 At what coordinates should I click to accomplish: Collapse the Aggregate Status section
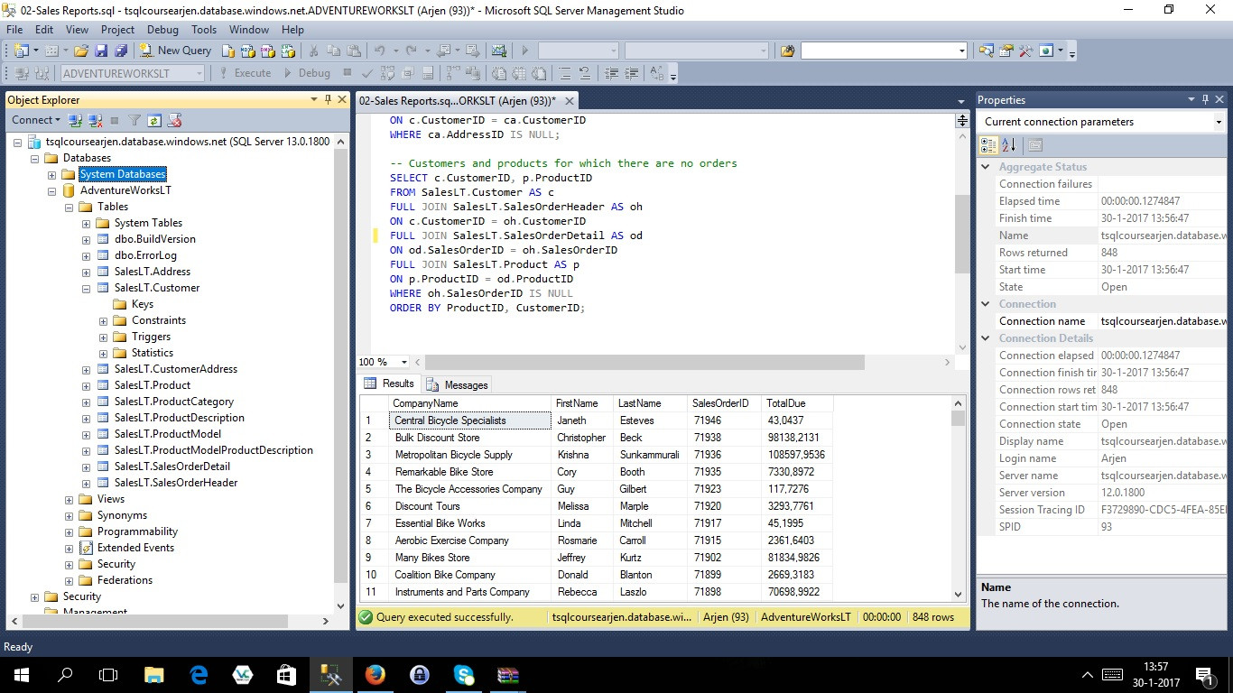click(x=986, y=167)
